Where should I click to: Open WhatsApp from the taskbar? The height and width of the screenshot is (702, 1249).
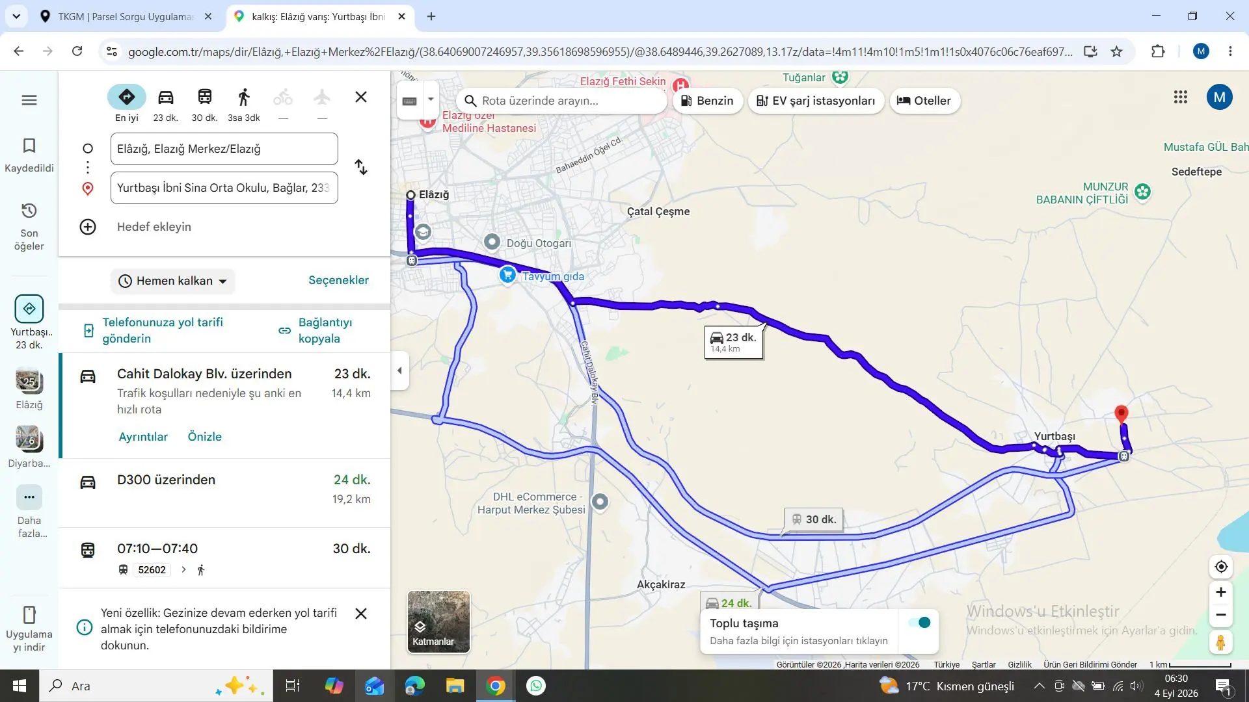tap(536, 686)
